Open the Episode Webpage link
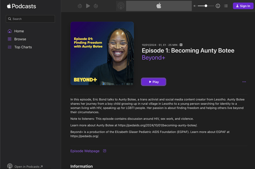The height and width of the screenshot is (169, 255). 85,151
